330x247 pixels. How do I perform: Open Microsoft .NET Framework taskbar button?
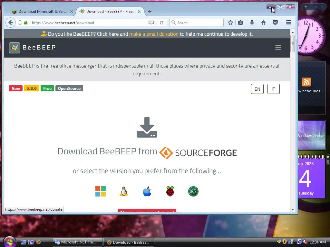point(77,242)
